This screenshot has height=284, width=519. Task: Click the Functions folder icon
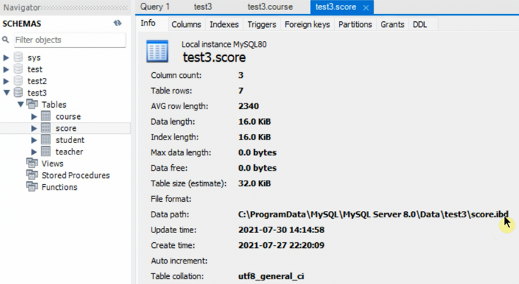point(32,187)
